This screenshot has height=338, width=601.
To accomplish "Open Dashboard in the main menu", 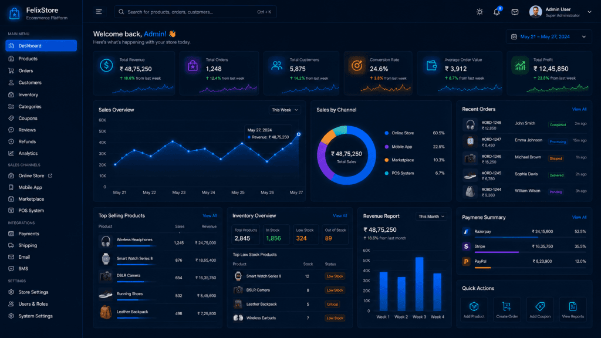I will click(41, 46).
